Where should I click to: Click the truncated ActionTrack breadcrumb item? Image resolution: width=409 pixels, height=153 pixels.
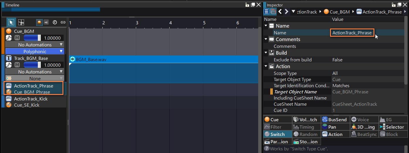pyautogui.click(x=307, y=12)
